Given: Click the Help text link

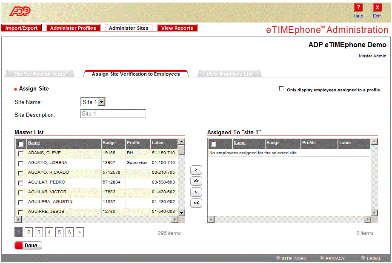Looking at the screenshot, I should click(358, 16).
